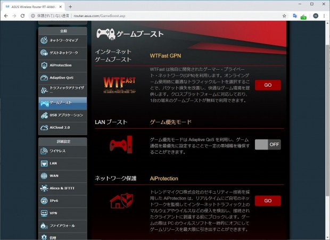The image size is (330, 240).
Task: Click the GO button for WTFast GPN
Action: pyautogui.click(x=268, y=85)
